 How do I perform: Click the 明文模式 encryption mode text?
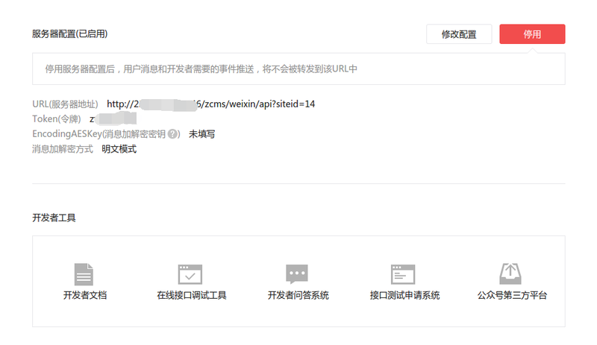pyautogui.click(x=119, y=149)
